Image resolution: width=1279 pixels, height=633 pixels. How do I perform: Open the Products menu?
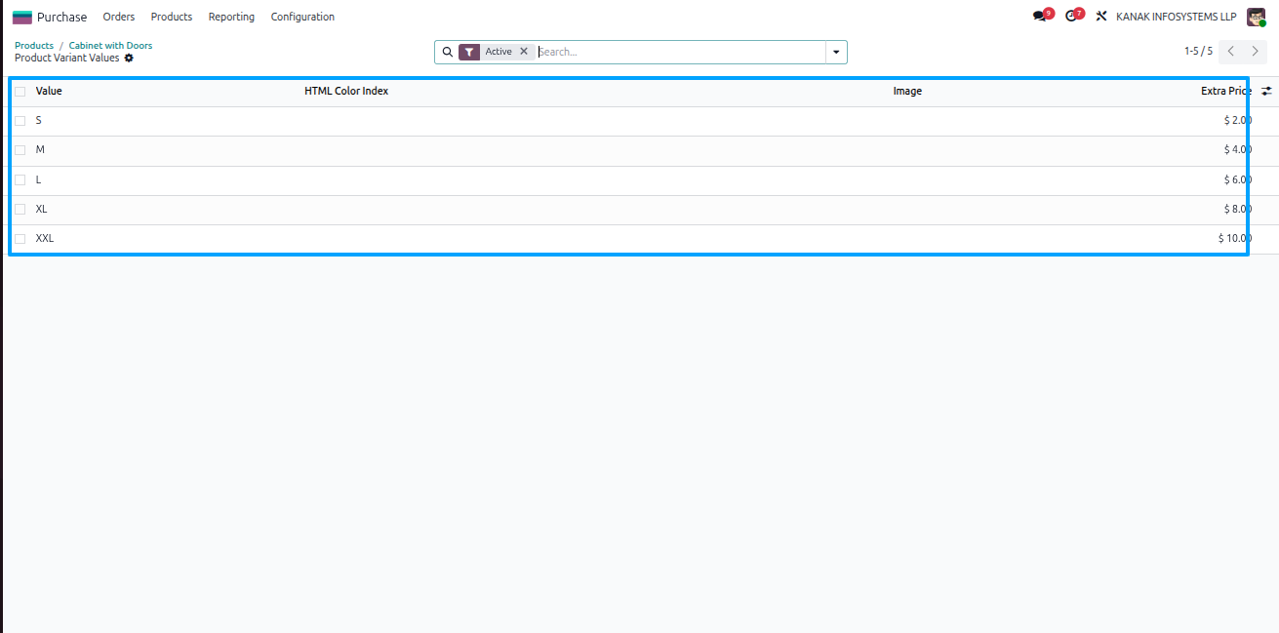click(172, 17)
